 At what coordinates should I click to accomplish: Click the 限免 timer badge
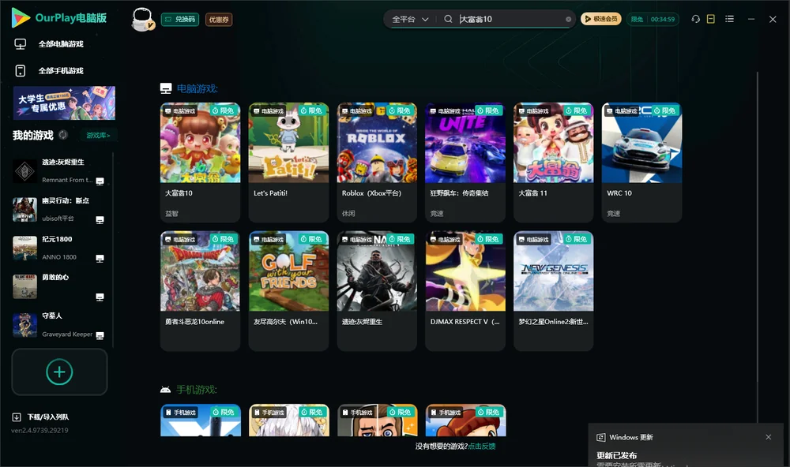coord(653,19)
